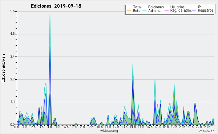Click the '4 h' x-axis label
Image resolution: width=218 pixels, height=134 pixels.
point(50,127)
